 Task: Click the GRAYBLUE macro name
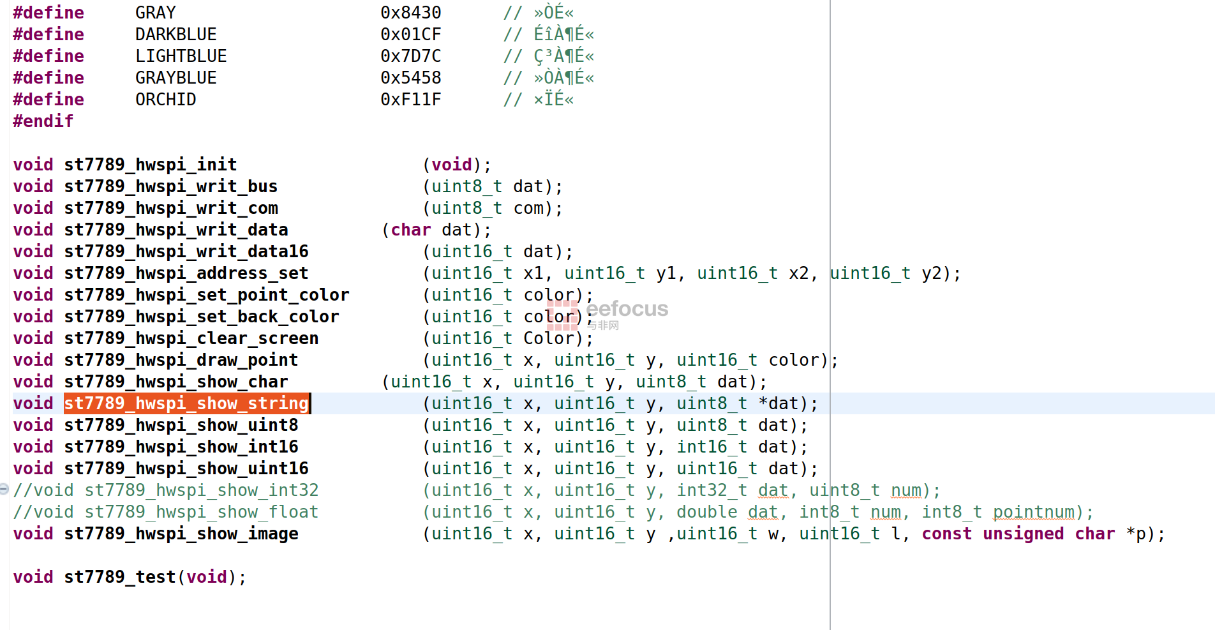[x=176, y=78]
